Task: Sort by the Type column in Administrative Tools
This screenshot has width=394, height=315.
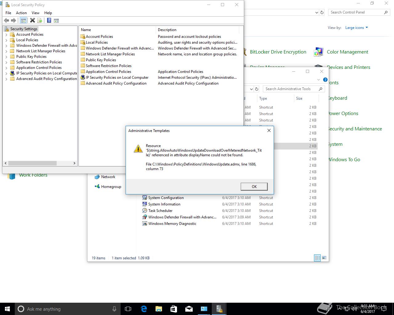Action: pyautogui.click(x=275, y=98)
